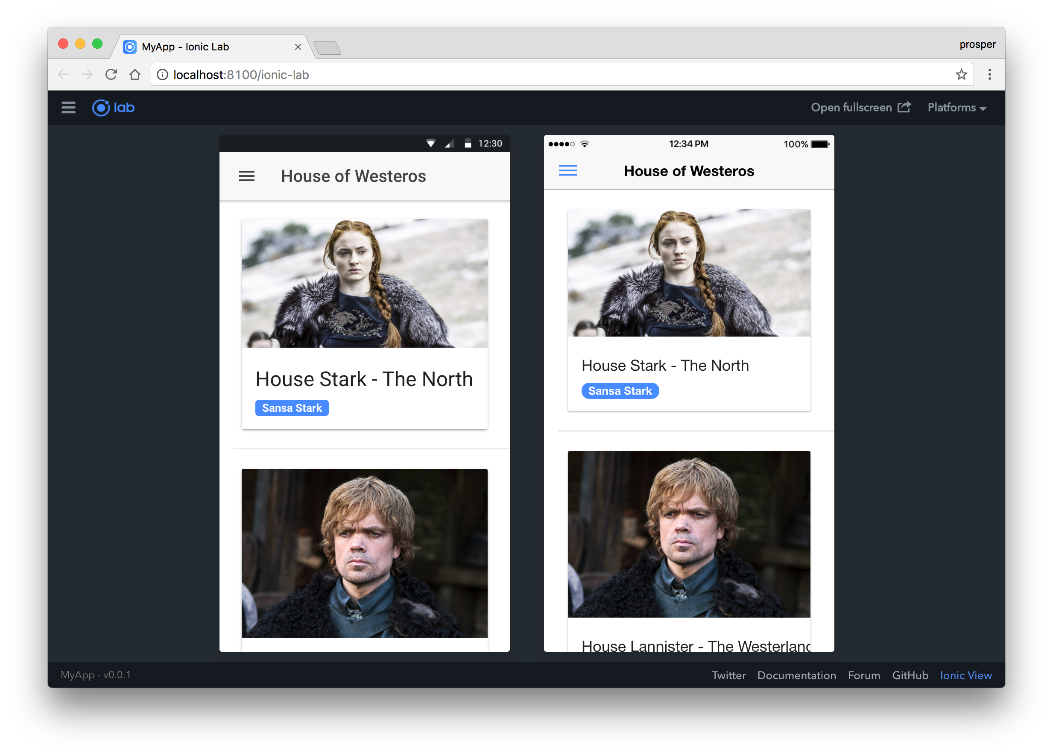Open iOS preview blue hamburger menu
Image resolution: width=1053 pixels, height=756 pixels.
(567, 171)
